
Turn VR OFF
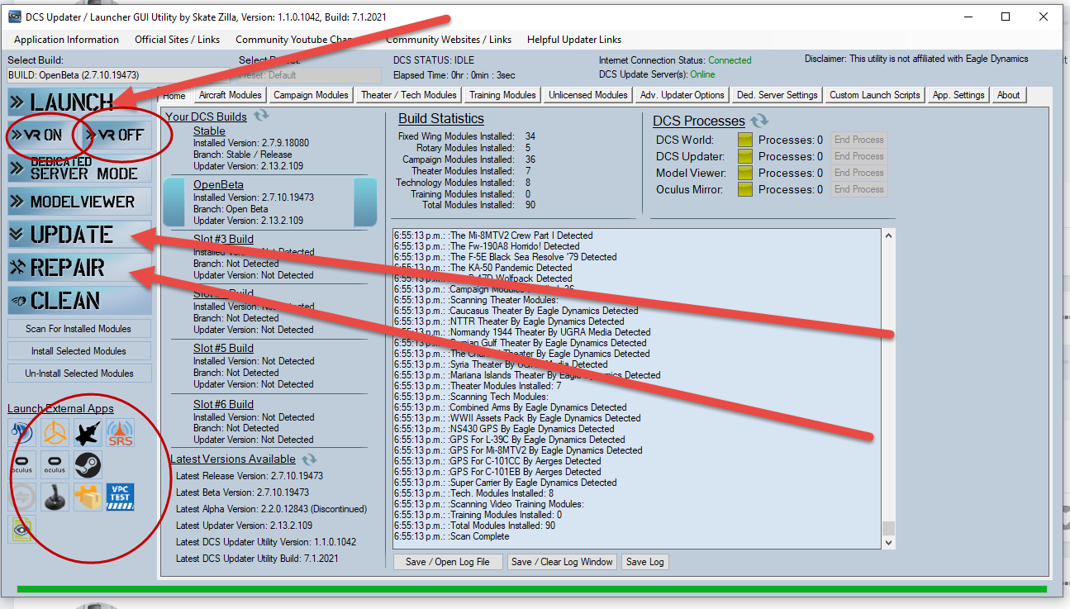118,136
